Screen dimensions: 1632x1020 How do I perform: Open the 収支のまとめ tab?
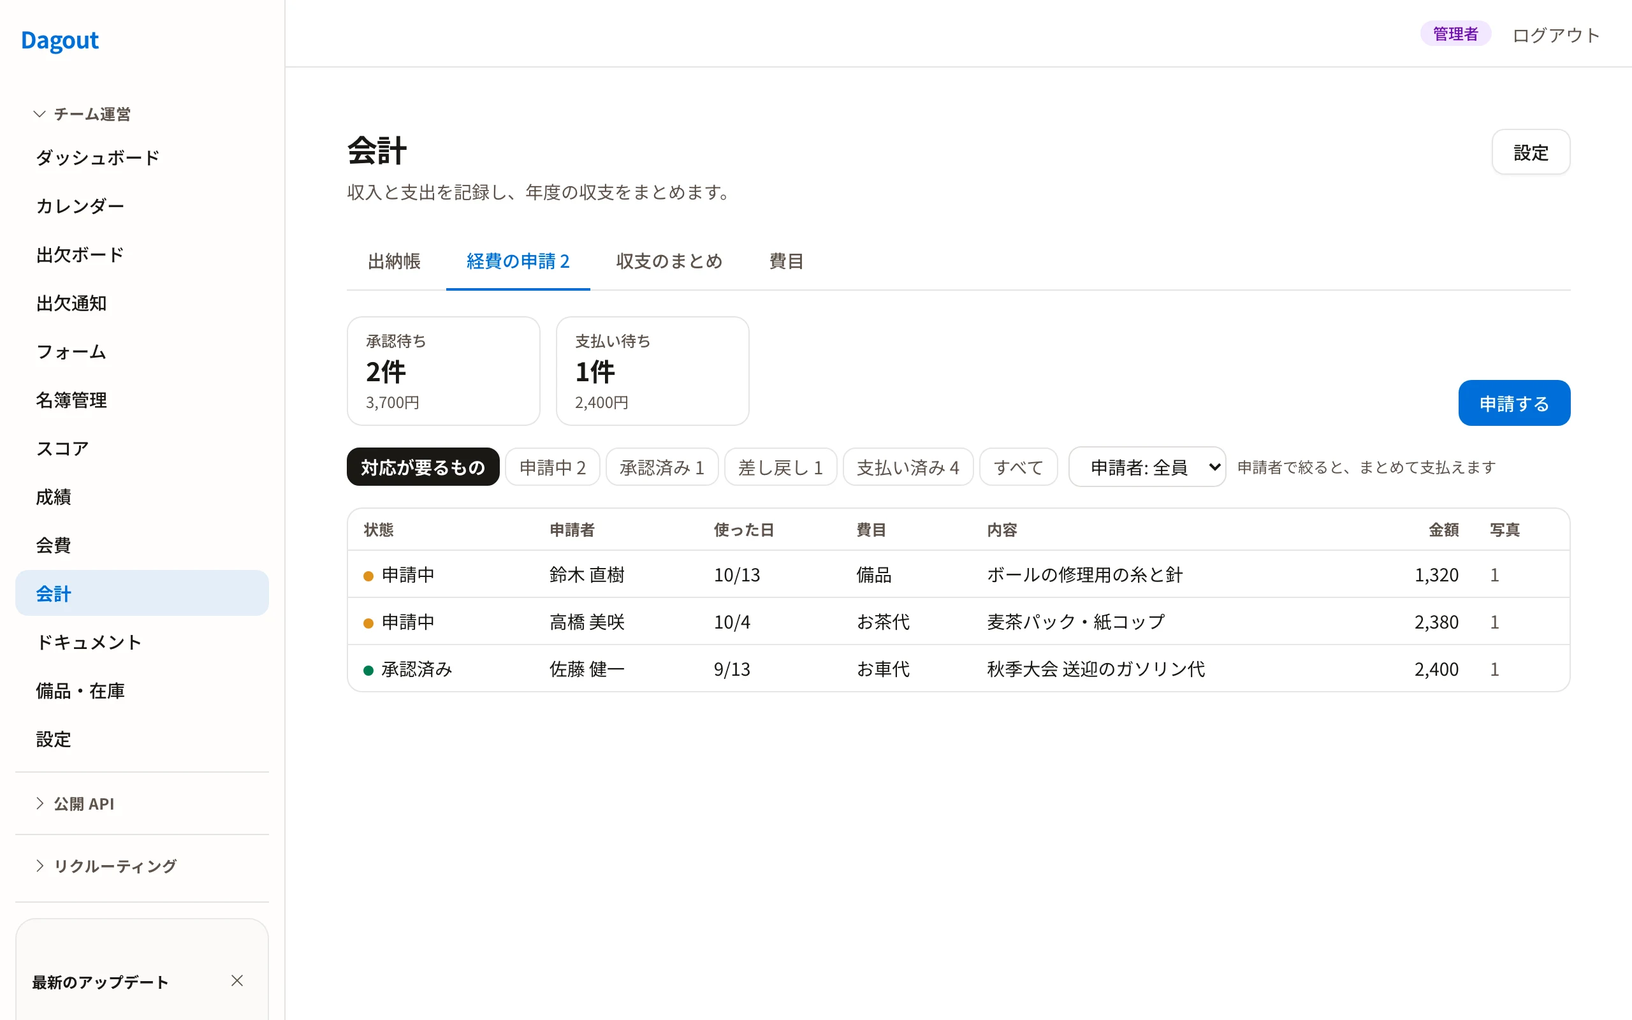669,261
